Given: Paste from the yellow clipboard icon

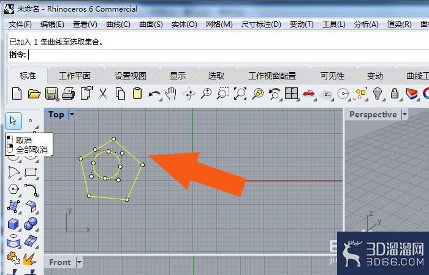Looking at the screenshot, I should pyautogui.click(x=137, y=94).
